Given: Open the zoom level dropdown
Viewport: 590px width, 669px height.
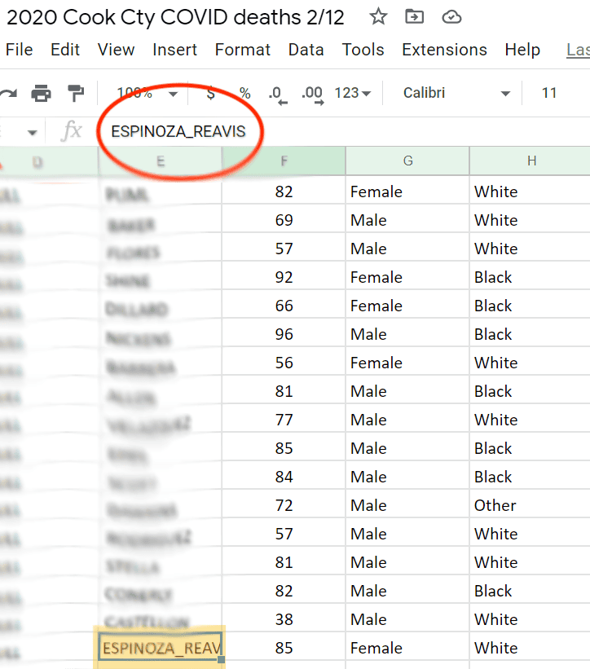Looking at the screenshot, I should click(x=147, y=93).
